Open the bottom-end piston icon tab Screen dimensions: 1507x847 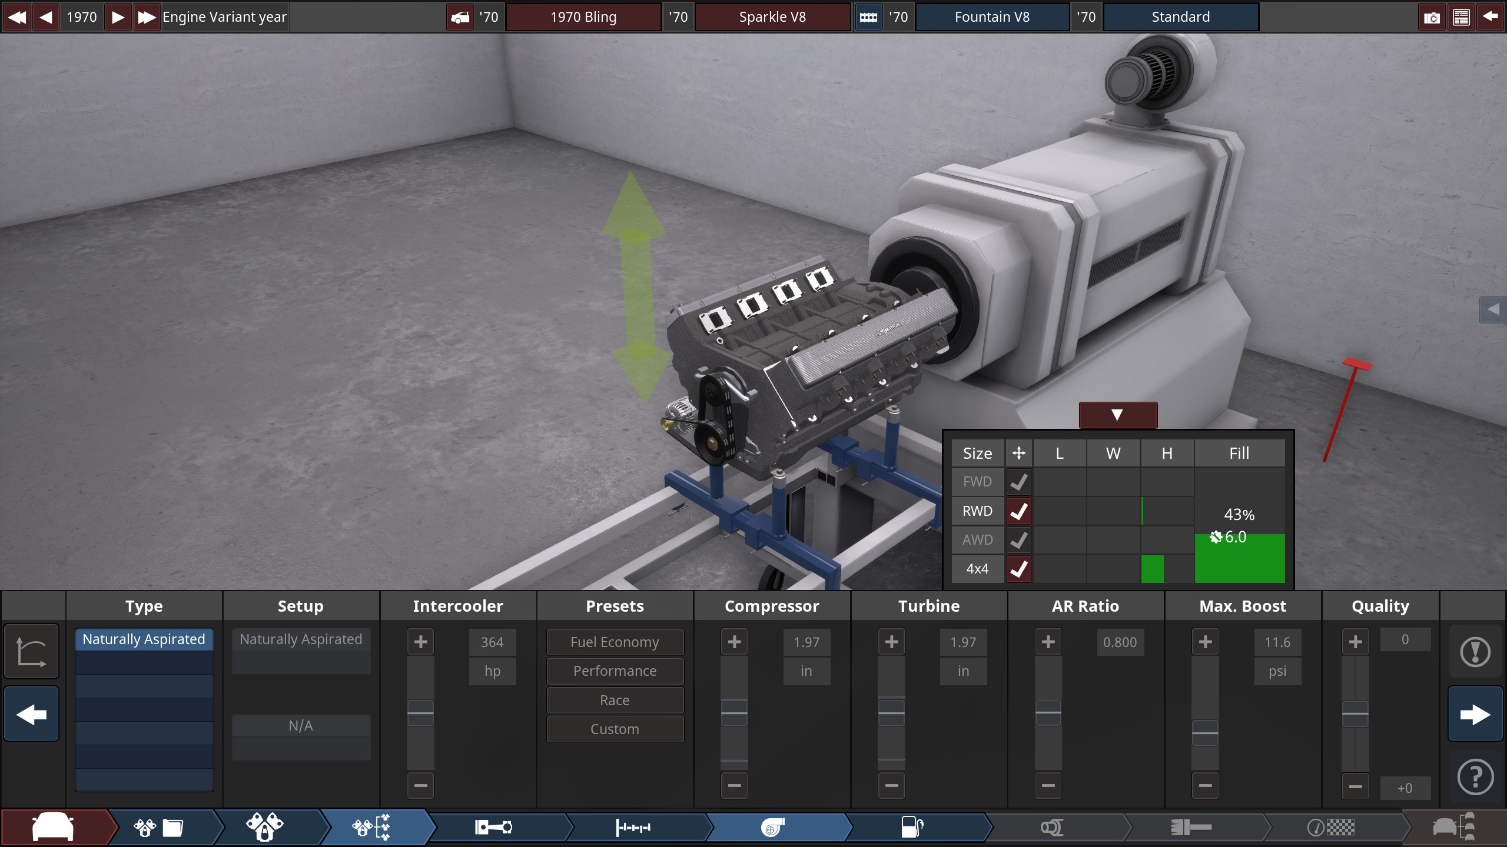(493, 828)
